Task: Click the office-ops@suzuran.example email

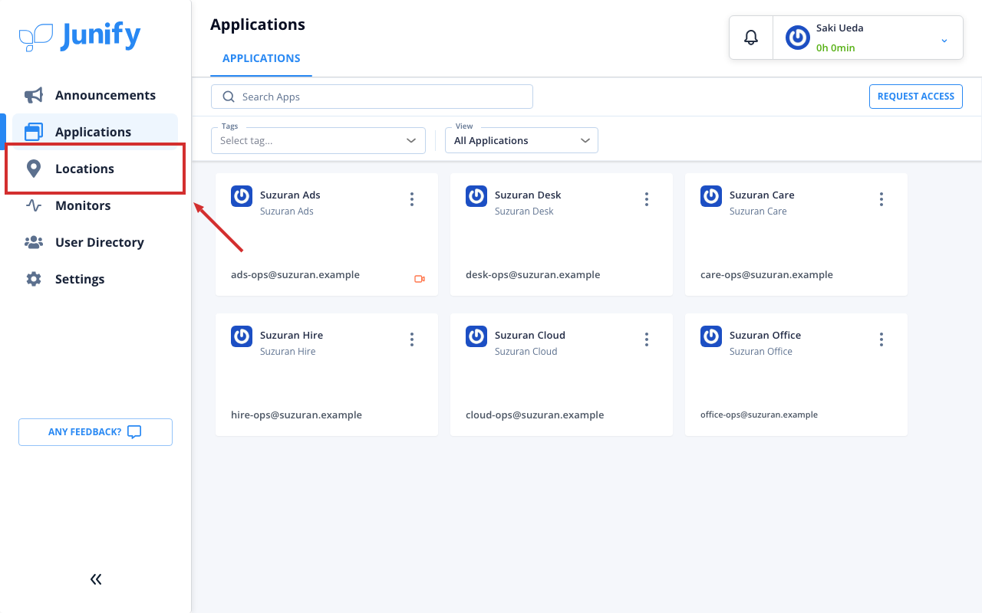Action: coord(759,415)
